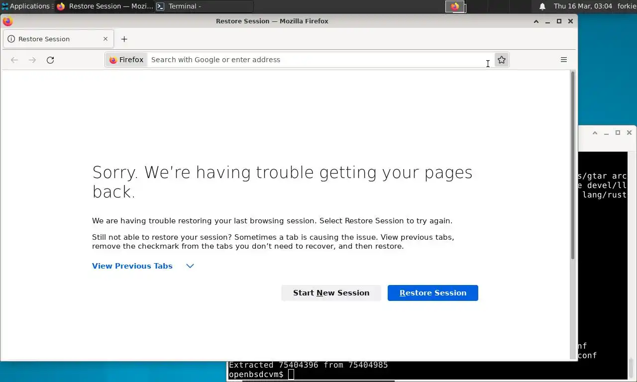637x382 pixels.
Task: Minimize the background Terminal window
Action: coord(606,133)
